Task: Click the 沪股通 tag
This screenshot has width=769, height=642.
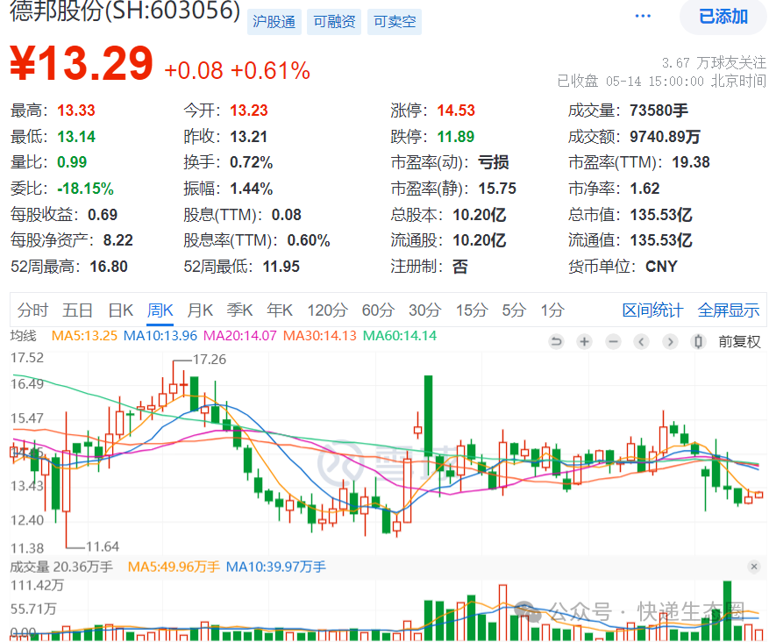Action: (x=274, y=22)
